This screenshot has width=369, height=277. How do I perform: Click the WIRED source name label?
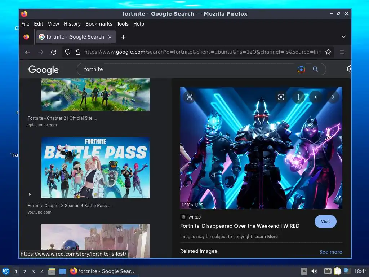point(194,217)
